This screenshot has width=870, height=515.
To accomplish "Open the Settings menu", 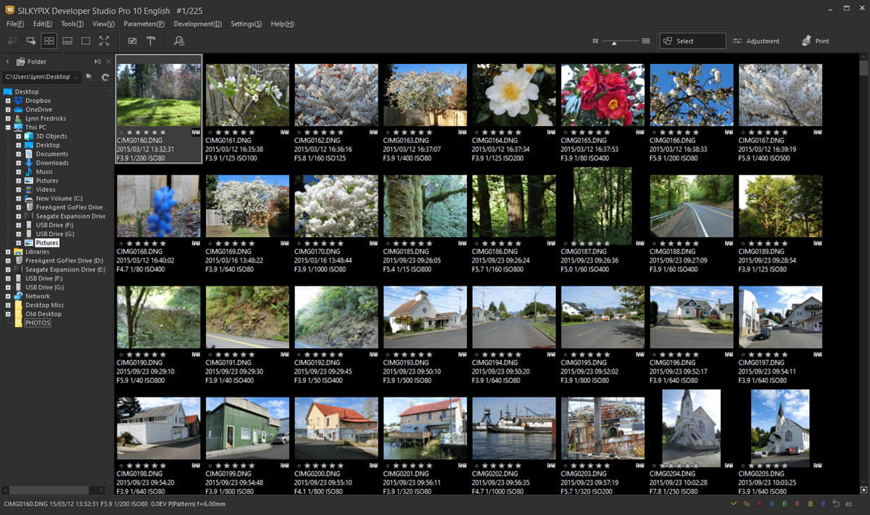I will click(246, 24).
